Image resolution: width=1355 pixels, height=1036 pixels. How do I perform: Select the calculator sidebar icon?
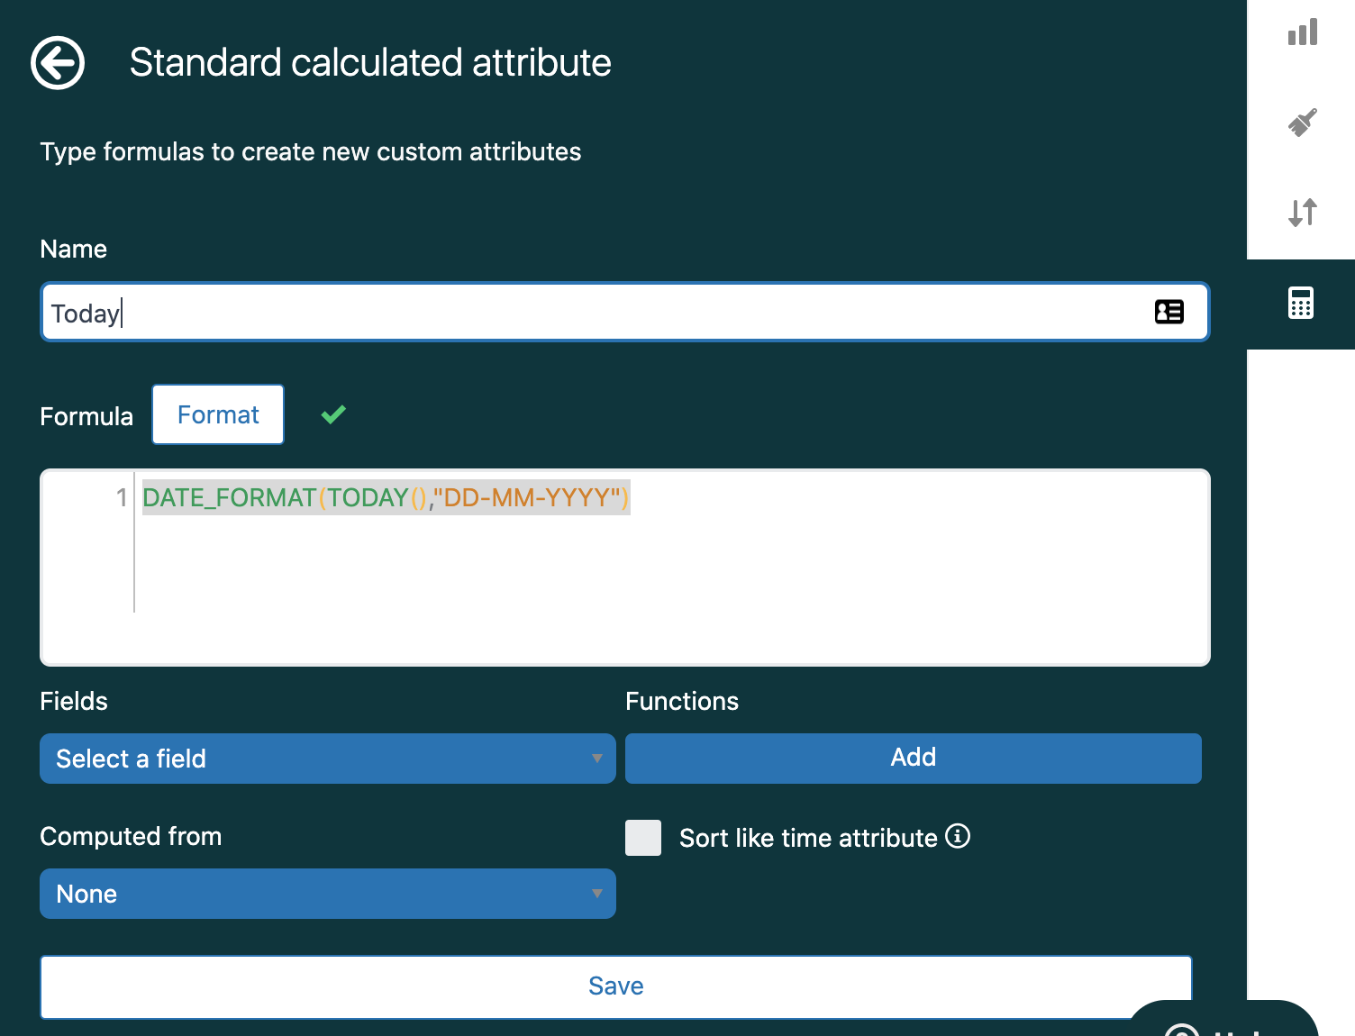[1301, 304]
